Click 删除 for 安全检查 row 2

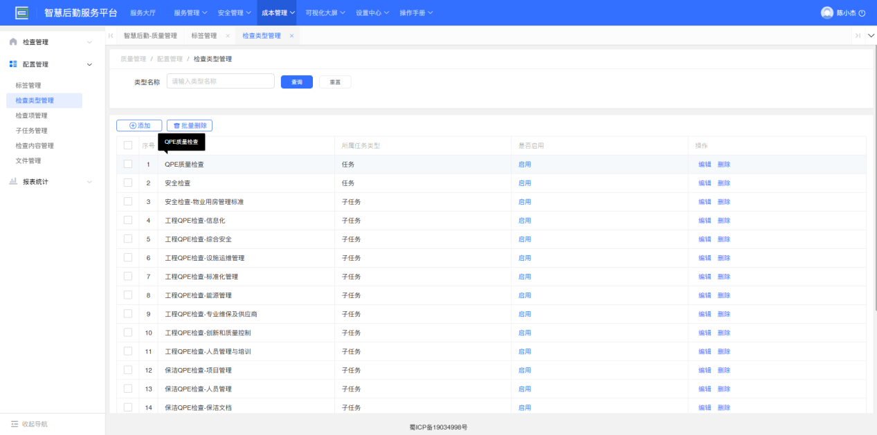pos(724,183)
